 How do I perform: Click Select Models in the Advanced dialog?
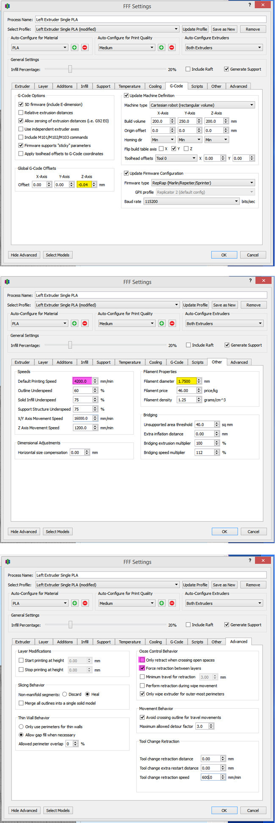58,810
